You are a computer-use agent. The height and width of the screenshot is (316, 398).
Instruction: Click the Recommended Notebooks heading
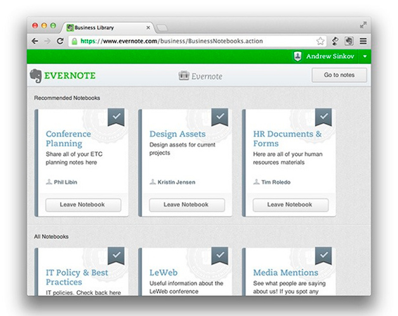[67, 98]
